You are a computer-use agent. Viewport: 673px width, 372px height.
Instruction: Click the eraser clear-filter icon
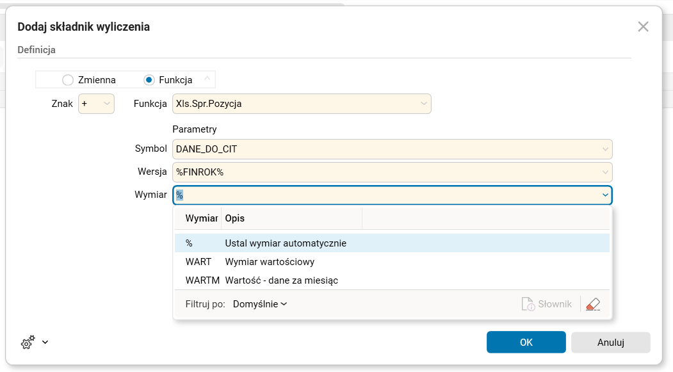(593, 304)
